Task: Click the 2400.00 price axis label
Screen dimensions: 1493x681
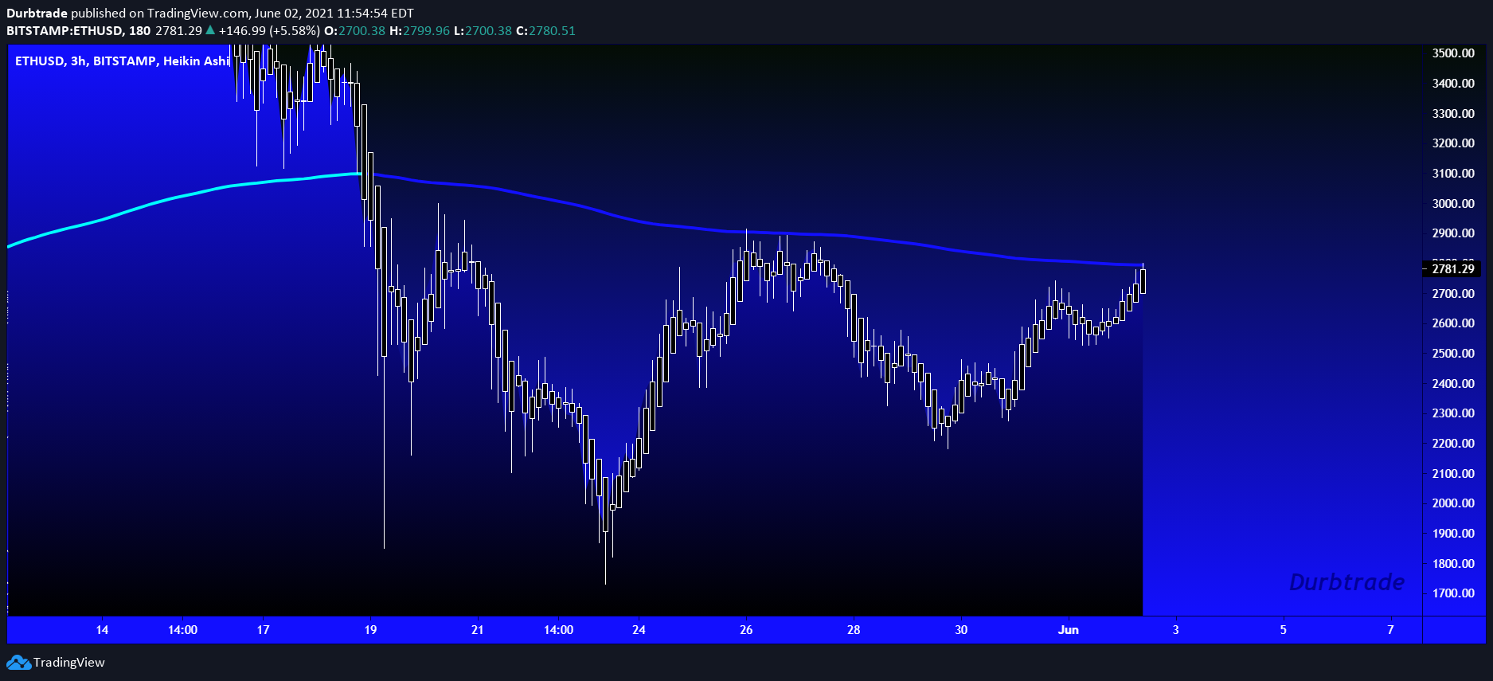Action: [x=1453, y=383]
